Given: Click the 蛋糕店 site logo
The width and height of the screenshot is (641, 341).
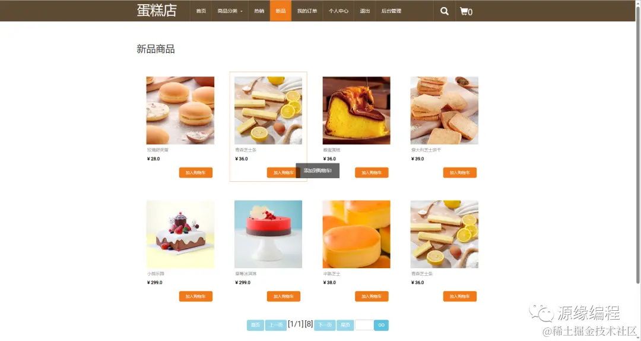Looking at the screenshot, I should click(157, 10).
